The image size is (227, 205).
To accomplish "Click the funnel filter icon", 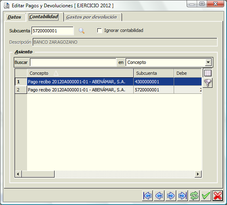I will pyautogui.click(x=208, y=83).
